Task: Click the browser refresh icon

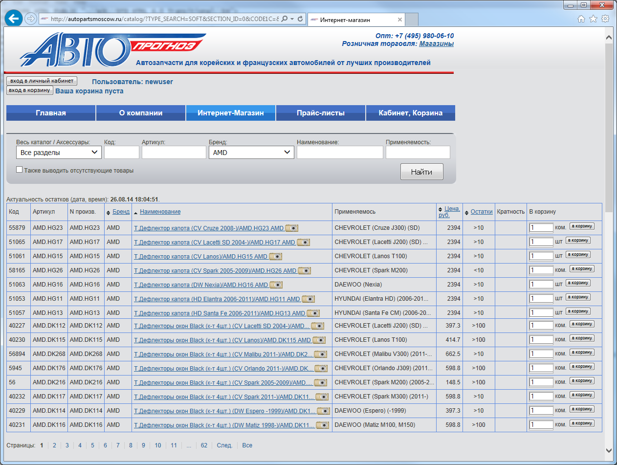Action: pyautogui.click(x=300, y=19)
